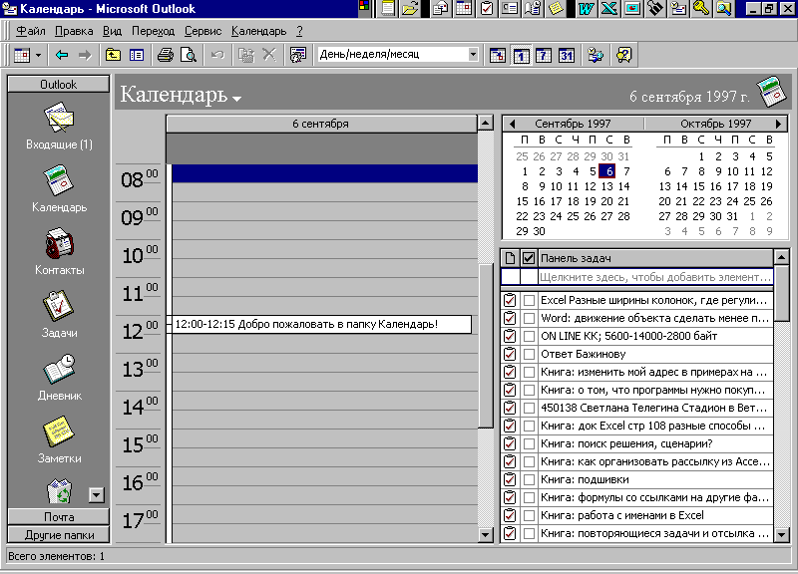Check off 'Книга: подшивки' task
798x574 pixels.
(529, 479)
